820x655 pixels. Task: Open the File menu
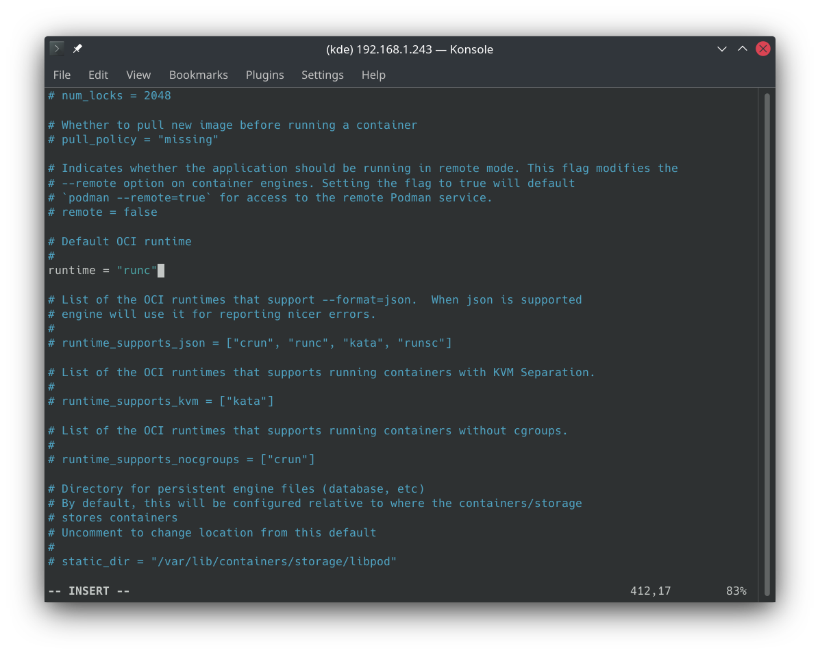62,75
